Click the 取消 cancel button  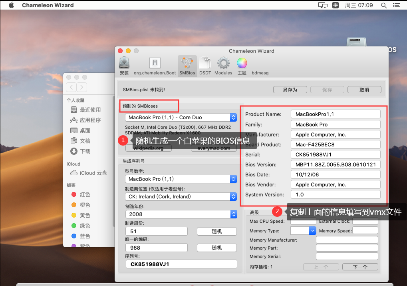[x=364, y=90]
